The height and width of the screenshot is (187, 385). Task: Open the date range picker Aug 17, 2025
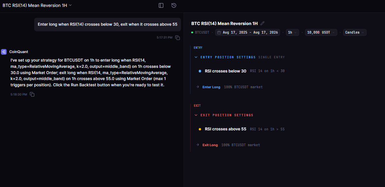[x=247, y=33]
